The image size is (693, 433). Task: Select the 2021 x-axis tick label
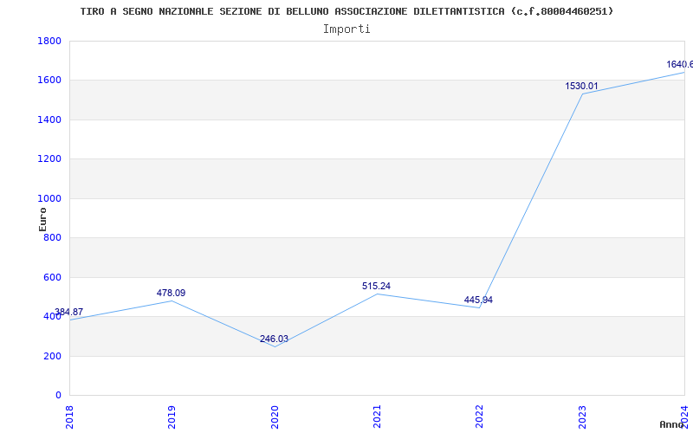click(378, 416)
